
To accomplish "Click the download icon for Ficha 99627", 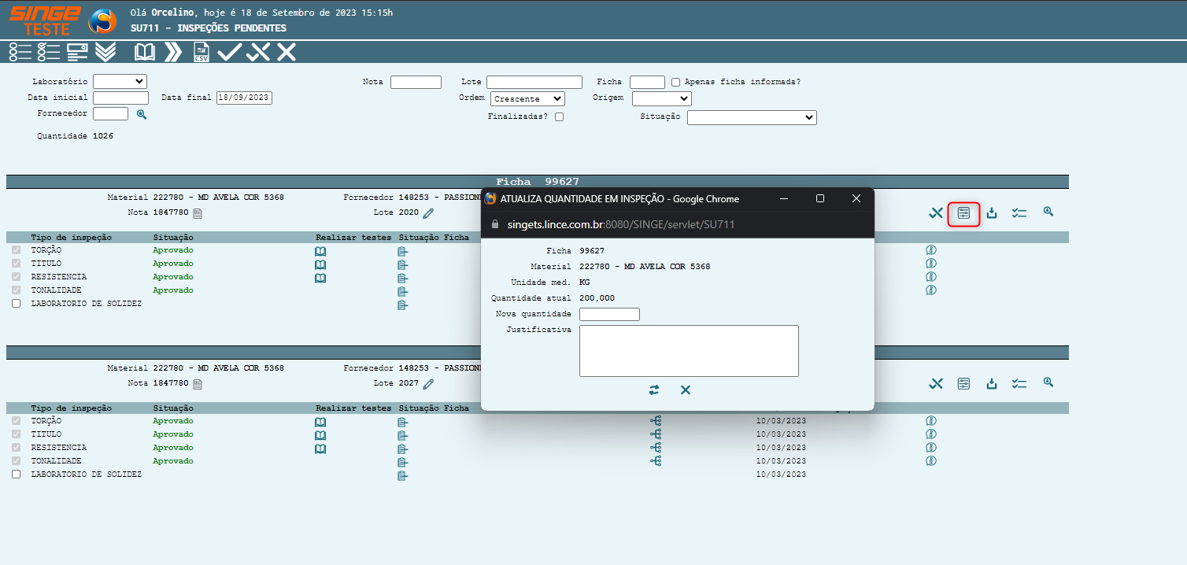I will 992,213.
